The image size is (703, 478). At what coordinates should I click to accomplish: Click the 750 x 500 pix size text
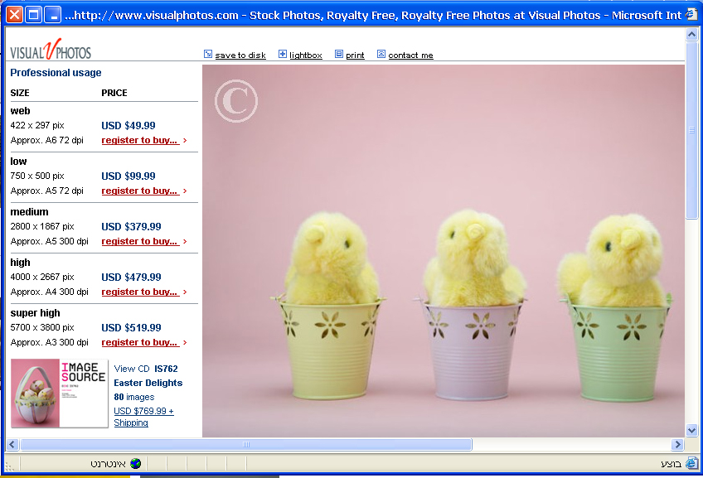click(x=37, y=176)
